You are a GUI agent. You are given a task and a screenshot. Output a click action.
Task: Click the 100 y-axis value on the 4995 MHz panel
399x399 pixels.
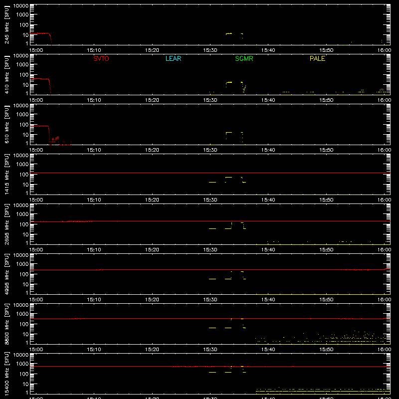pyautogui.click(x=24, y=274)
